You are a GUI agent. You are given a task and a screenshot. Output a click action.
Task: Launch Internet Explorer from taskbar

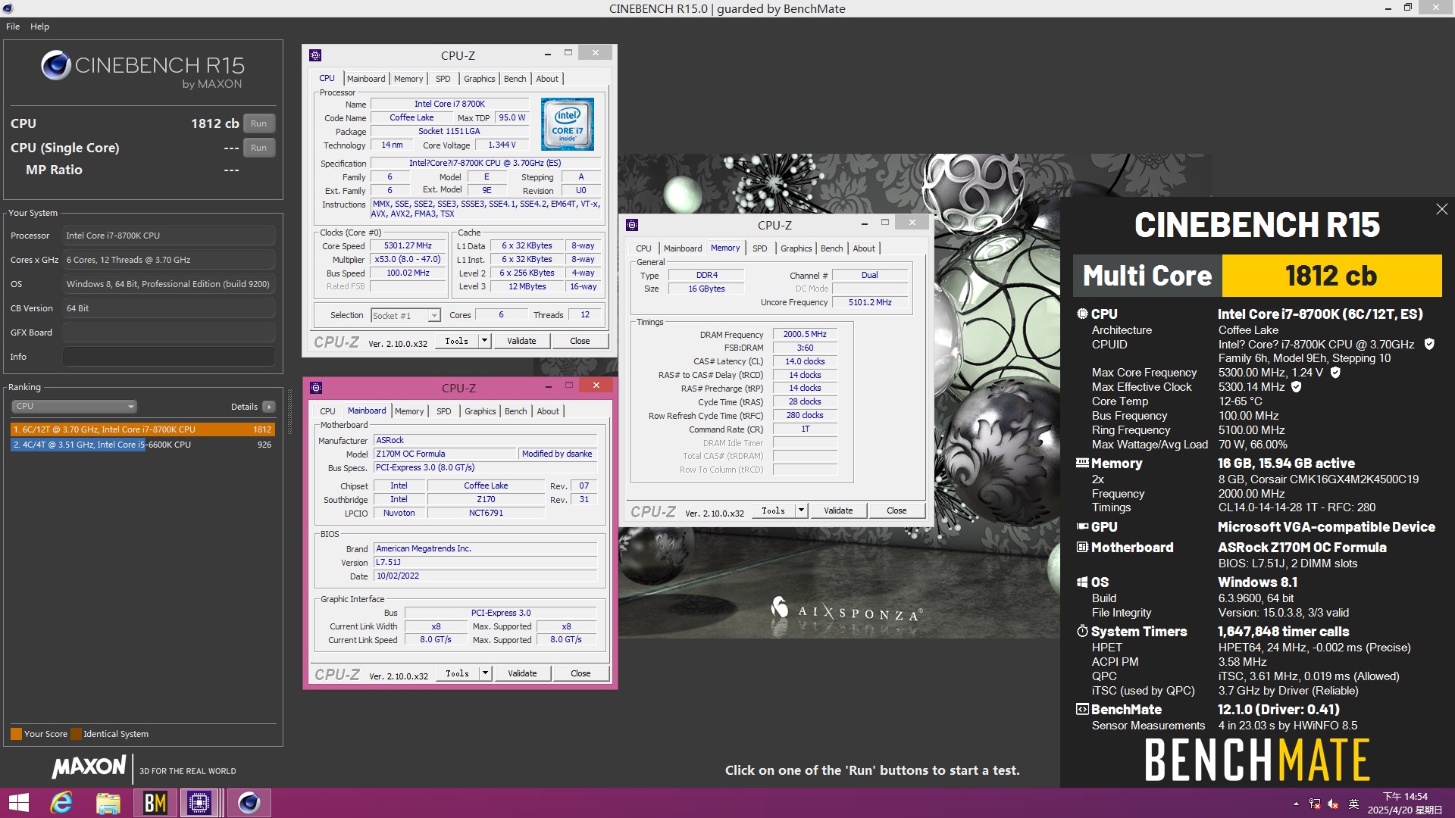tap(61, 803)
